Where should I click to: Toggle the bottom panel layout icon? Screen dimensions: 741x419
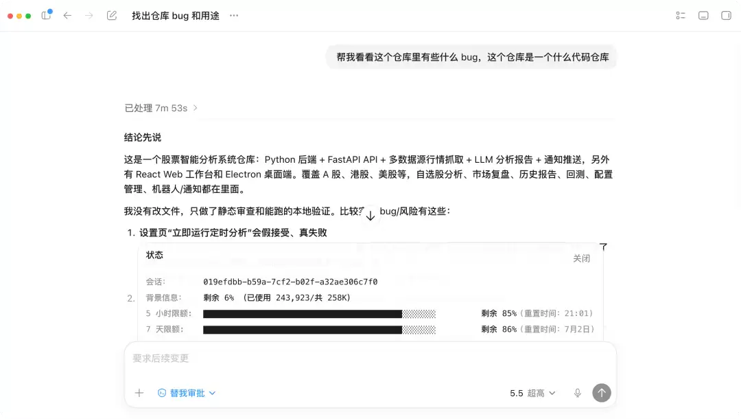tap(703, 16)
